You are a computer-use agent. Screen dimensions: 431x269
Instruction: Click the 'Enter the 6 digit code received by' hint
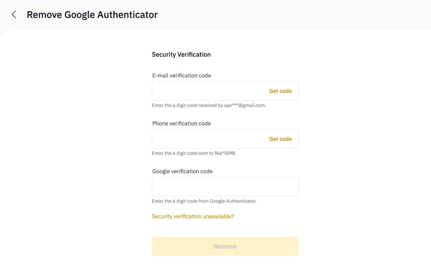pos(187,105)
